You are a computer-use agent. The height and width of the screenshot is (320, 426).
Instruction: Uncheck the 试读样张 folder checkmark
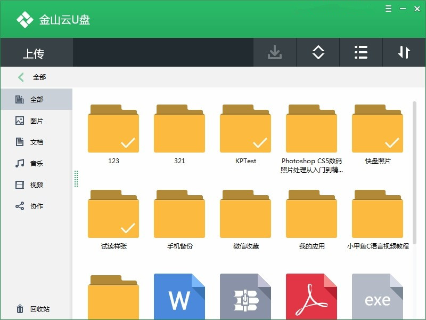(x=128, y=228)
